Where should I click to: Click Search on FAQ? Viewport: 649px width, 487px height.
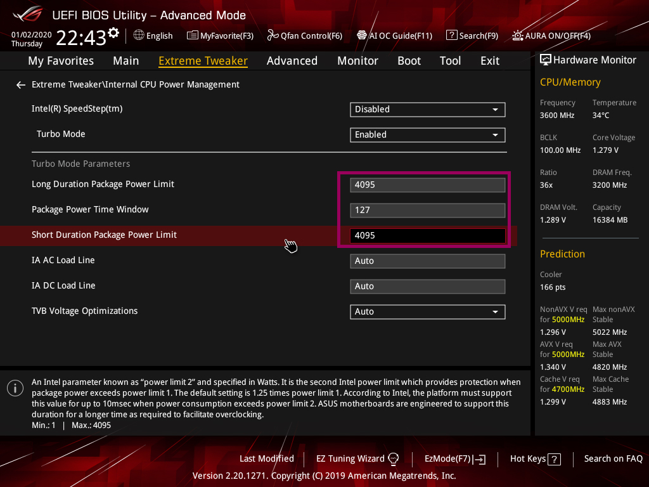pos(613,459)
